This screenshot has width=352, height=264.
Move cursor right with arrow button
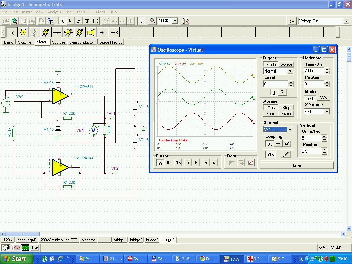point(196,163)
